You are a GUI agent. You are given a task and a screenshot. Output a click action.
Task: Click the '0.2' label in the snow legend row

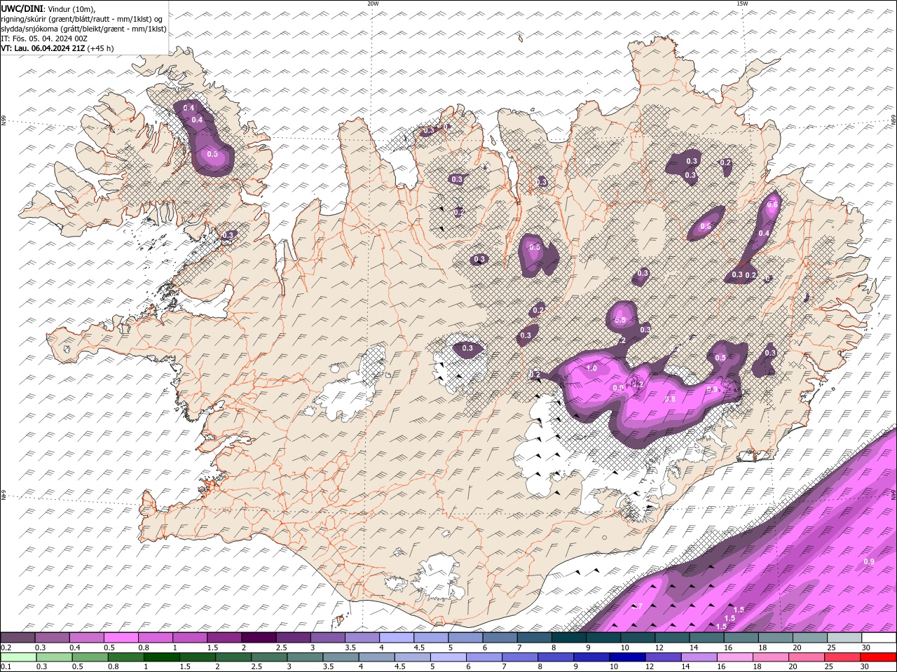[x=6, y=647]
